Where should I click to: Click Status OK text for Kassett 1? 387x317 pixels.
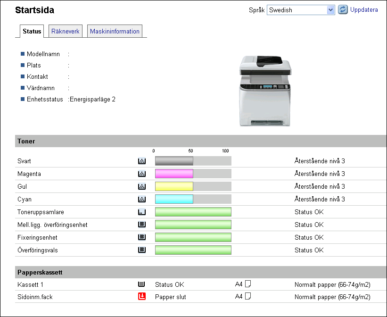click(170, 284)
